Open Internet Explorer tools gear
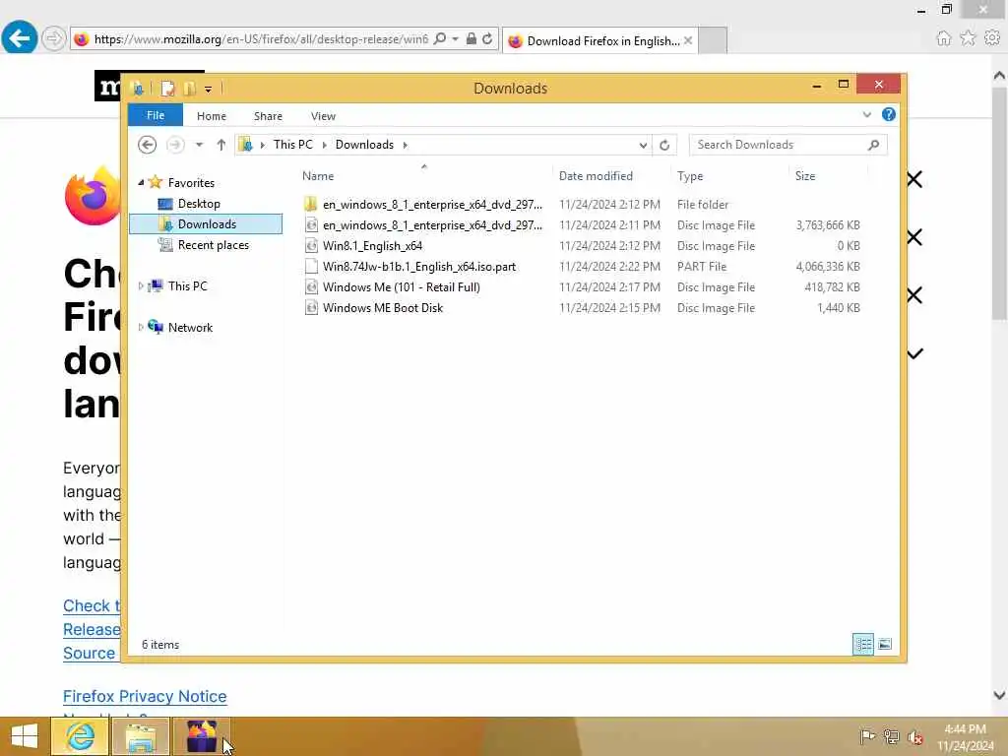 point(992,38)
